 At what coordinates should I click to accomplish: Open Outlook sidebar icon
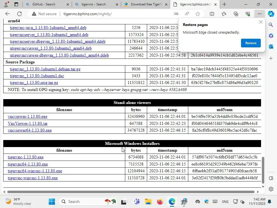(271, 47)
